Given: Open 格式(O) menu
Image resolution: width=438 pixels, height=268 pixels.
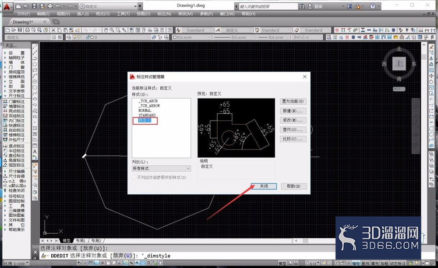Looking at the screenshot, I should tap(102, 14).
